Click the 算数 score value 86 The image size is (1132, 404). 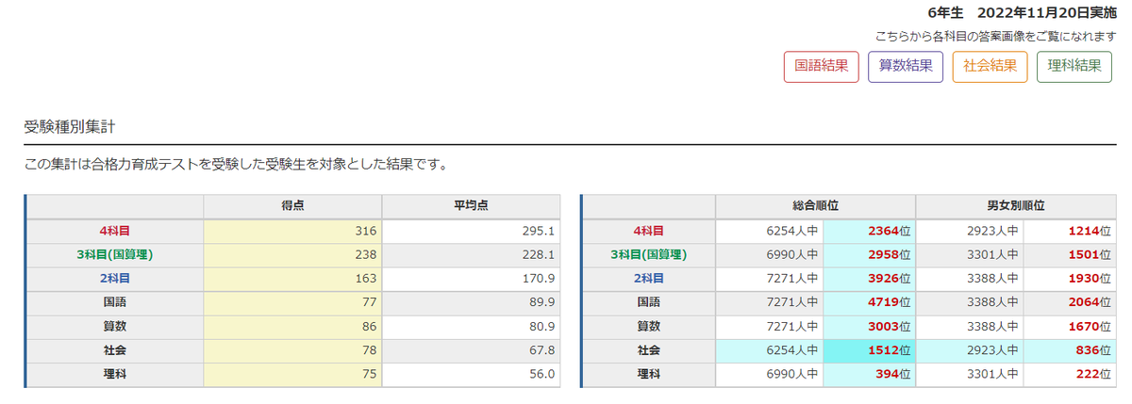tap(370, 326)
